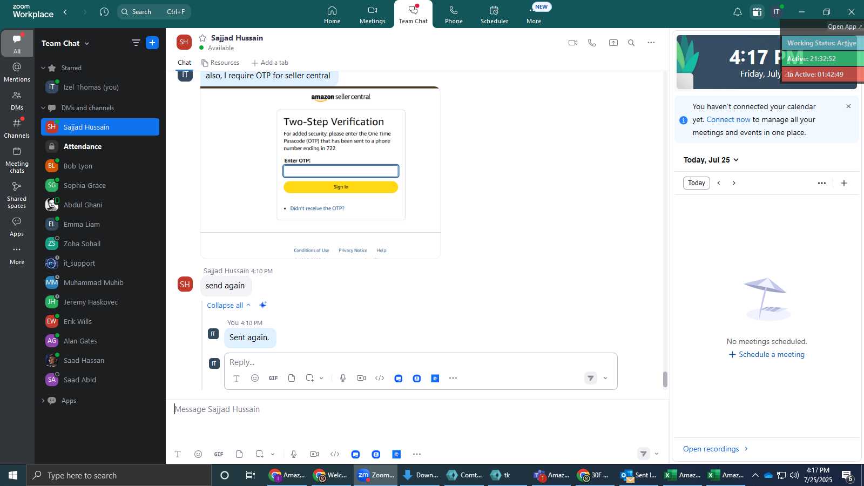Open recordings link at panel bottom
This screenshot has width=864, height=486.
pos(716,449)
